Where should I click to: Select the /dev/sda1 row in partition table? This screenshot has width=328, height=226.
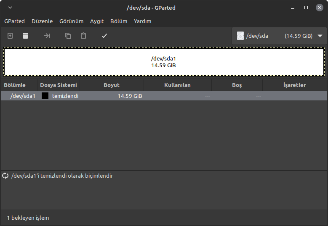tap(164, 96)
